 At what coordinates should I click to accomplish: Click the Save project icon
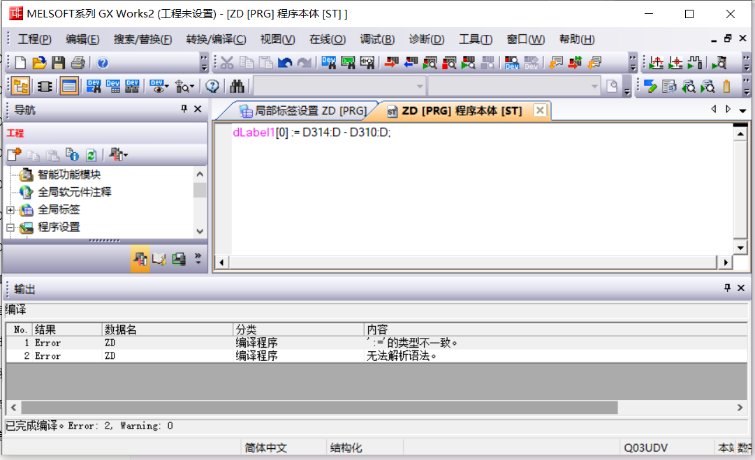58,63
